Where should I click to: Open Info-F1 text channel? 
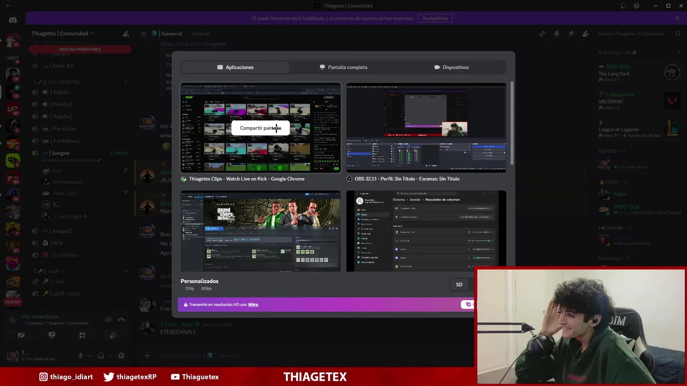[x=79, y=66]
